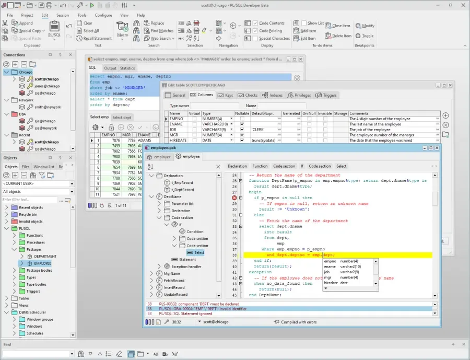Toggle Virtual checkbox for EMPNO column
The image size is (470, 360).
[x=195, y=119]
